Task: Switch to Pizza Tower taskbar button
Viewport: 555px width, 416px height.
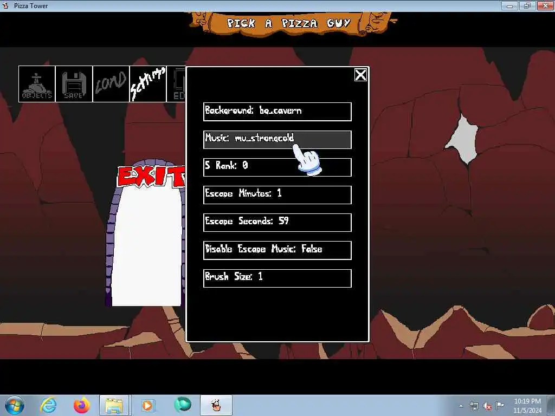Action: [x=216, y=405]
